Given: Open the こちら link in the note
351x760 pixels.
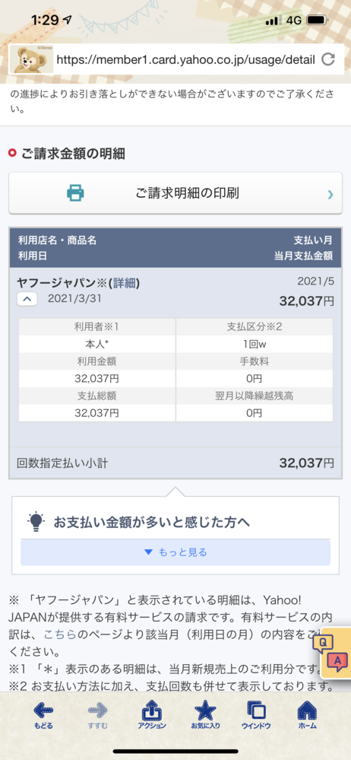Looking at the screenshot, I should 59,634.
